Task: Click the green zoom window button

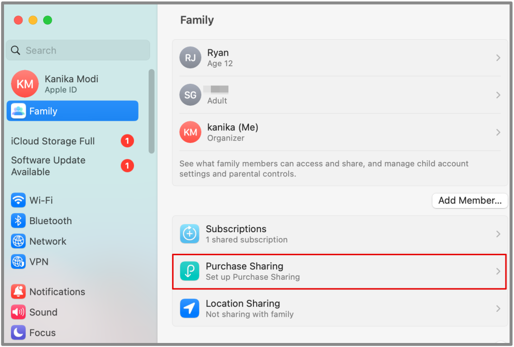Action: click(x=48, y=20)
